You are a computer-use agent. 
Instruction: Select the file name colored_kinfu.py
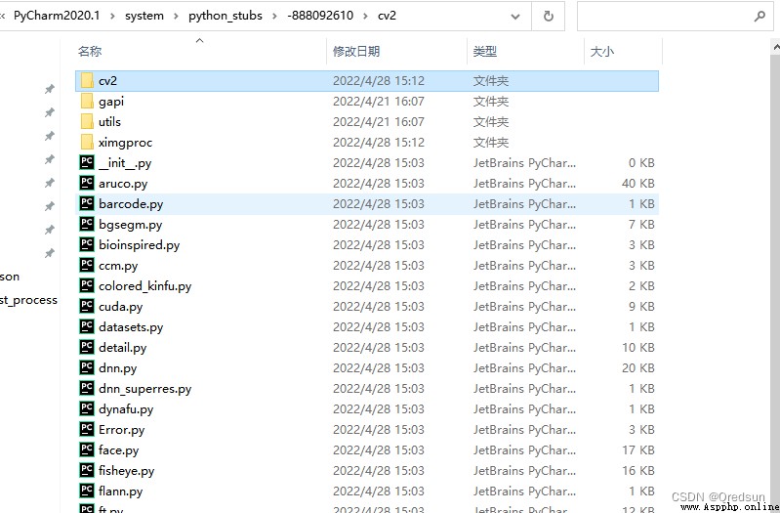point(144,286)
